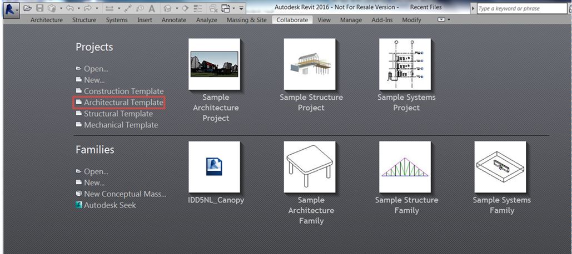
Task: Click Open... link under Projects
Action: pyautogui.click(x=96, y=69)
